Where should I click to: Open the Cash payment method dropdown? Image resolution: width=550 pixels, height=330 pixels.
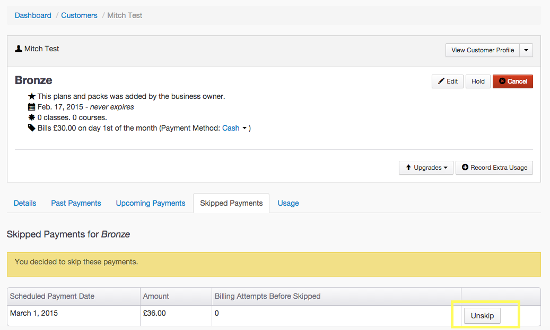(x=235, y=128)
